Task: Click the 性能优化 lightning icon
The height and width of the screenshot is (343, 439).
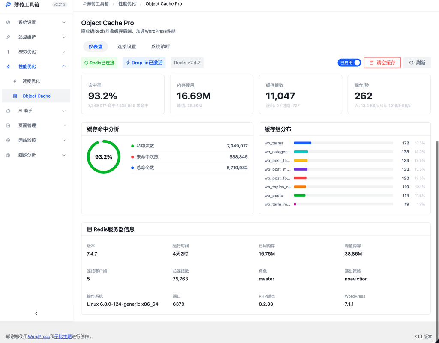Action: click(x=8, y=66)
